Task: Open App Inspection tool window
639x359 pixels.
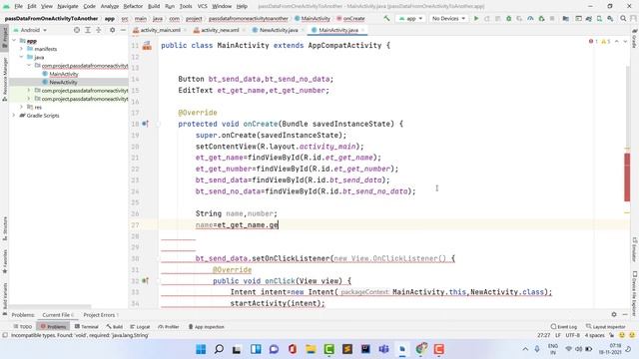Action: click(x=206, y=326)
